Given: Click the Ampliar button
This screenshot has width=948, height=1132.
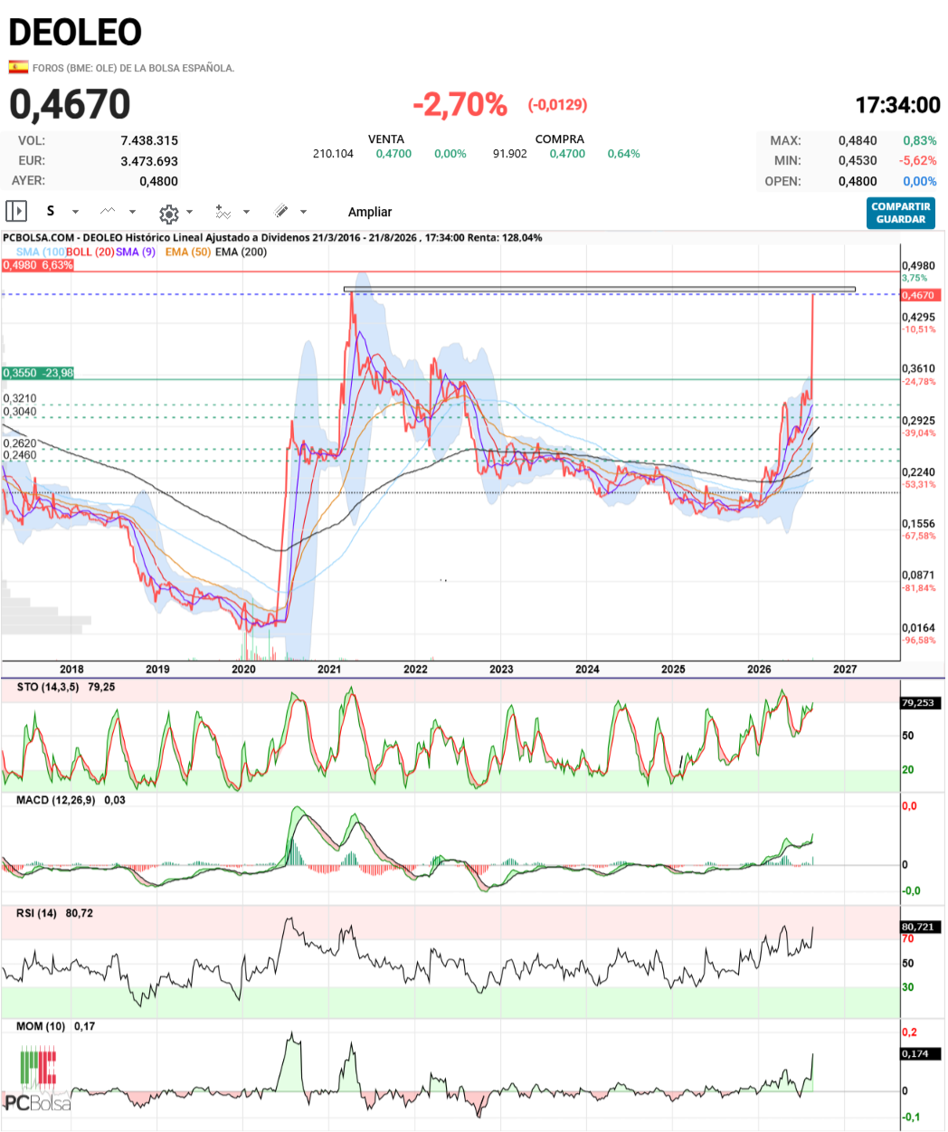Looking at the screenshot, I should tap(370, 212).
